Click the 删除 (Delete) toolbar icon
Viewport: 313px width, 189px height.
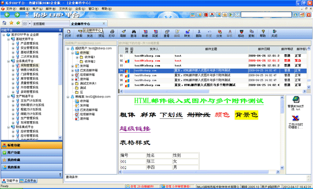(x=199, y=33)
